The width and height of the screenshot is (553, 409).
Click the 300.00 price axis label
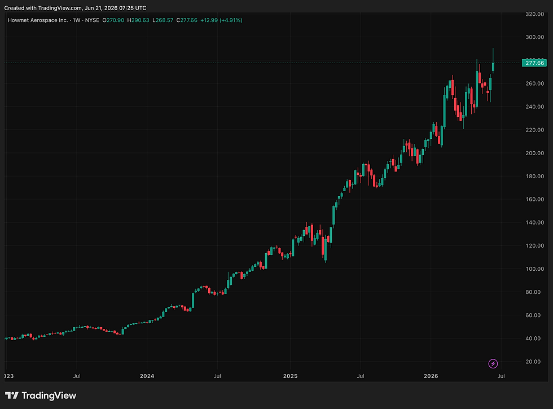coord(535,37)
